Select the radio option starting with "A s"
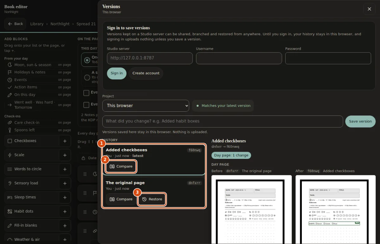The image size is (380, 244). tap(87, 77)
